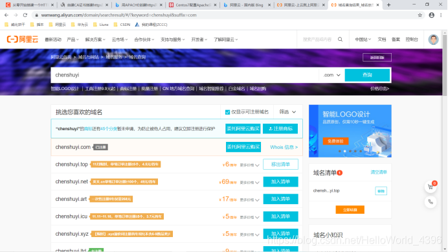Click the site lock security icon
The image size is (448, 252).
click(x=36, y=15)
